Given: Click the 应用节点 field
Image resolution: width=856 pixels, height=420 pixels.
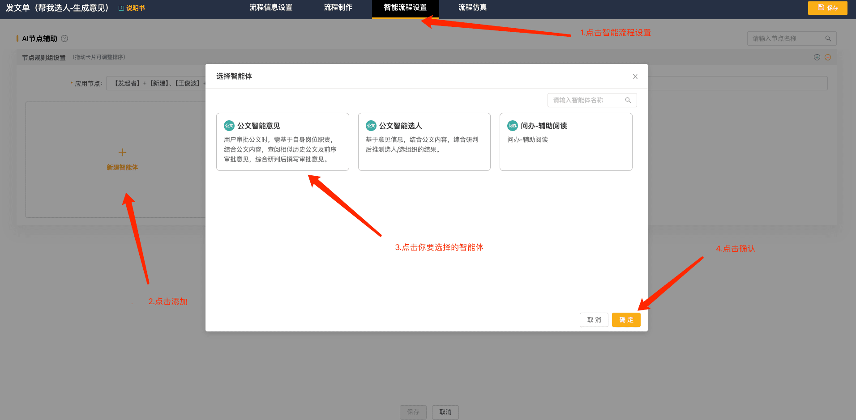Looking at the screenshot, I should [x=467, y=83].
